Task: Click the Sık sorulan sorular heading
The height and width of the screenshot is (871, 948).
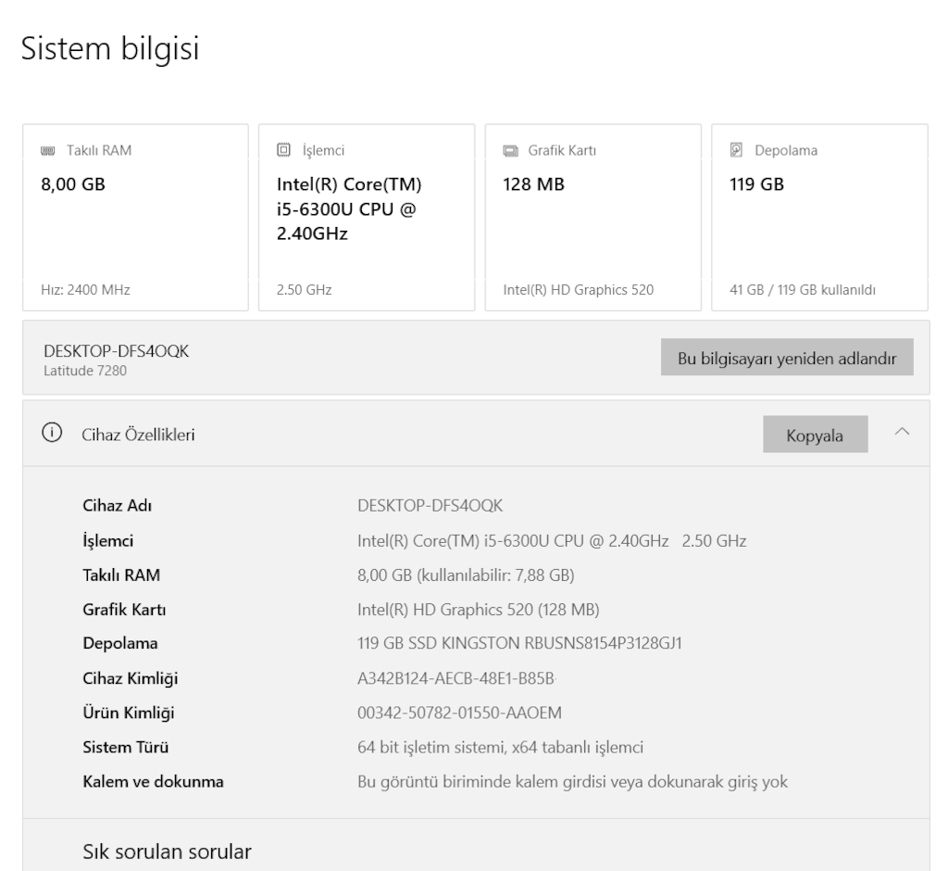Action: 167,852
